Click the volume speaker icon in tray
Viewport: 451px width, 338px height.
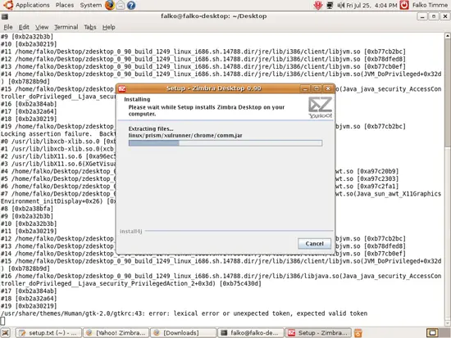(341, 5)
